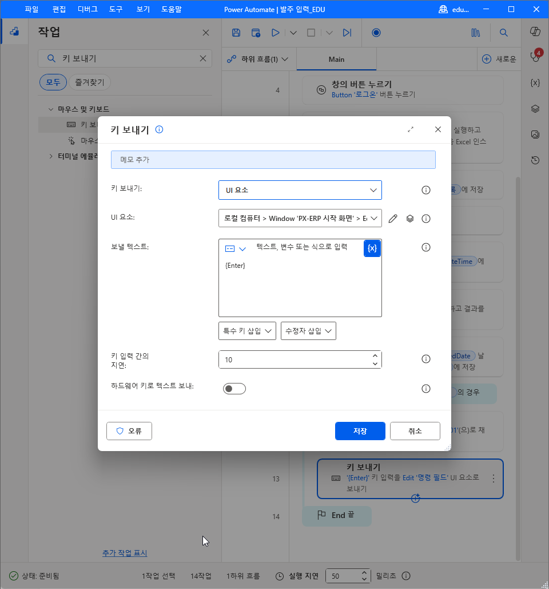This screenshot has width=549, height=589.
Task: Open the run options arrow next to play
Action: [293, 33]
